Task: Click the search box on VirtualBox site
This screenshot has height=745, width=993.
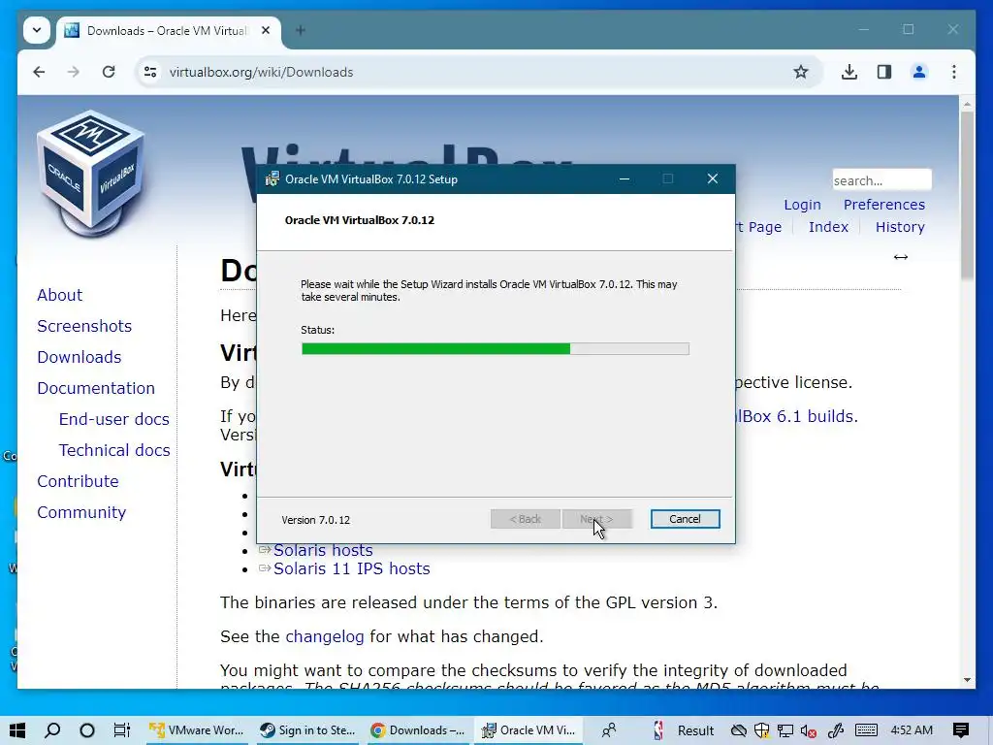Action: click(x=881, y=179)
